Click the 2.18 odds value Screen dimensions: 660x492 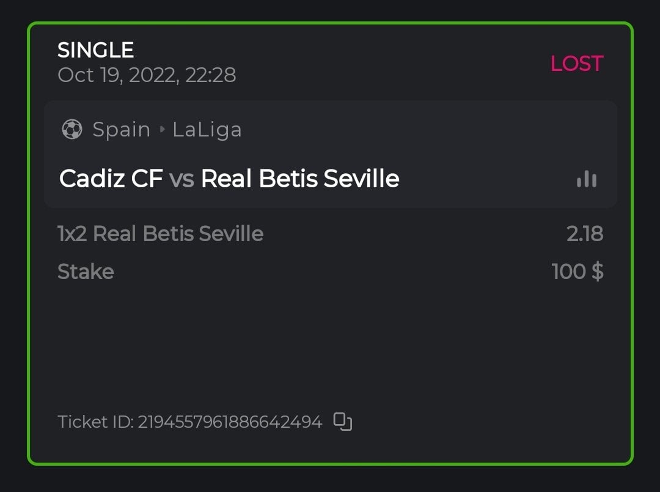coord(585,233)
